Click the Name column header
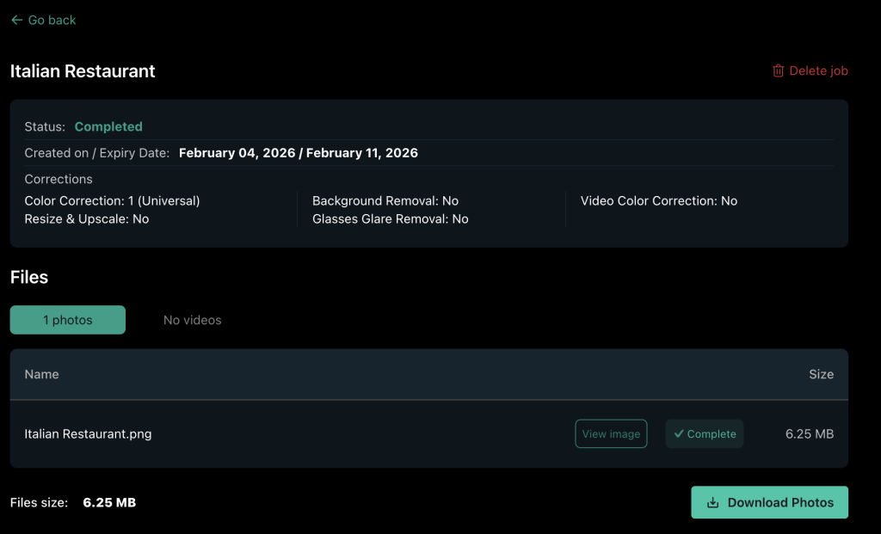This screenshot has width=881, height=534. pyautogui.click(x=41, y=374)
